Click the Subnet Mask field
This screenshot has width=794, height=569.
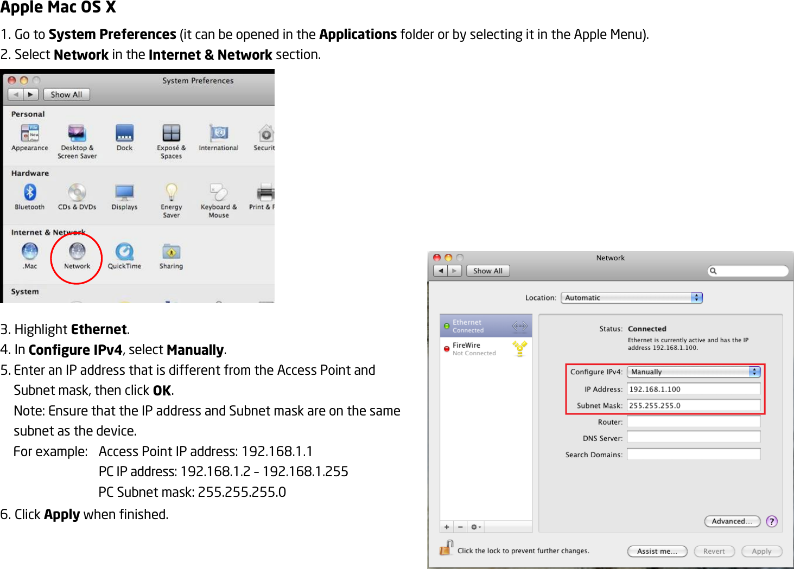(x=694, y=405)
